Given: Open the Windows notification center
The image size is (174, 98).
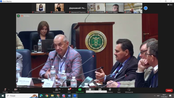Looking at the screenshot, I should (170, 96).
